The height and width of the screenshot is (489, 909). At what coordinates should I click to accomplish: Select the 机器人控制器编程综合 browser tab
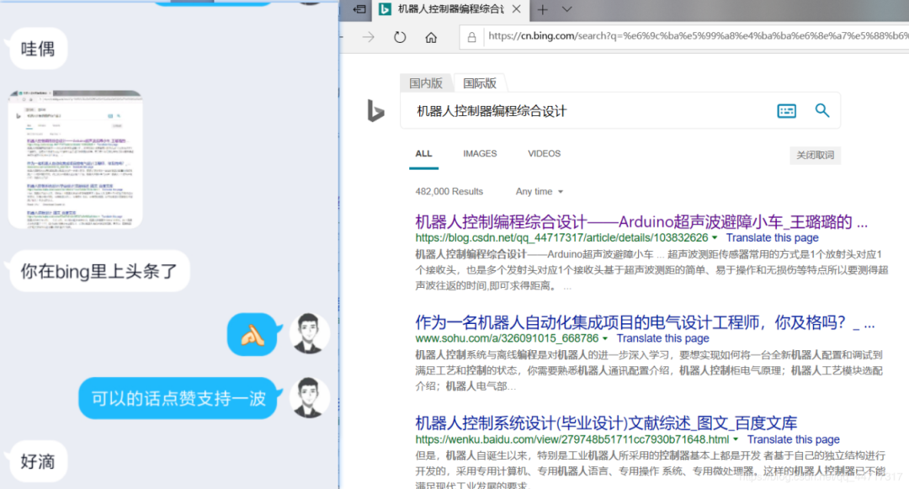coord(450,9)
